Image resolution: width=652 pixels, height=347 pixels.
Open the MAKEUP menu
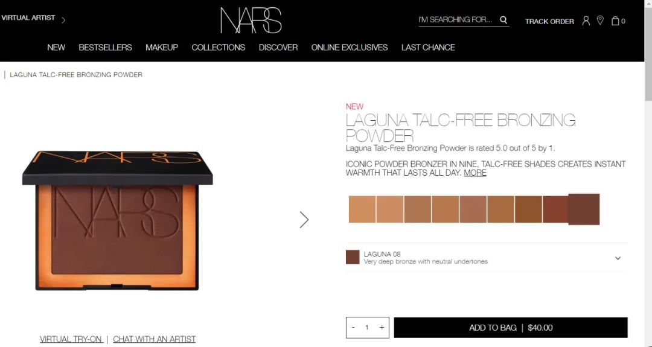point(162,48)
